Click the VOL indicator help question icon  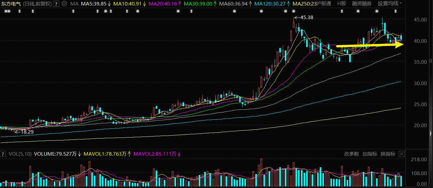[4, 154]
